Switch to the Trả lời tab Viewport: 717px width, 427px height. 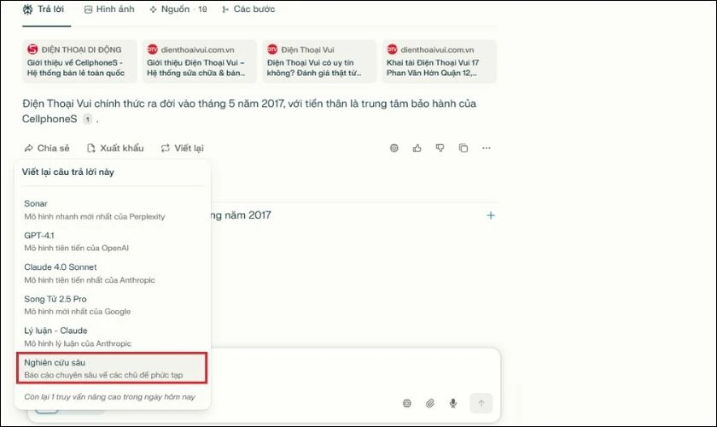pos(44,9)
